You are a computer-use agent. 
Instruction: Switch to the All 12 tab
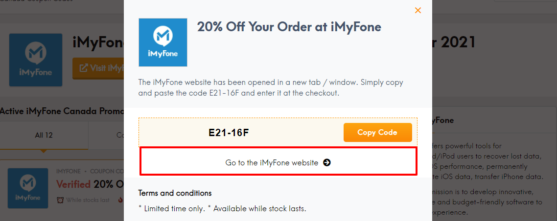tap(44, 135)
